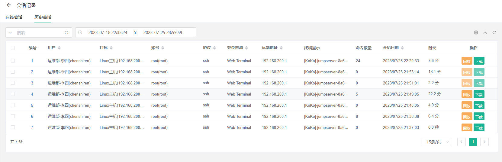The height and width of the screenshot is (162, 502).
Task: Check the box for session row 7
Action: (13, 127)
